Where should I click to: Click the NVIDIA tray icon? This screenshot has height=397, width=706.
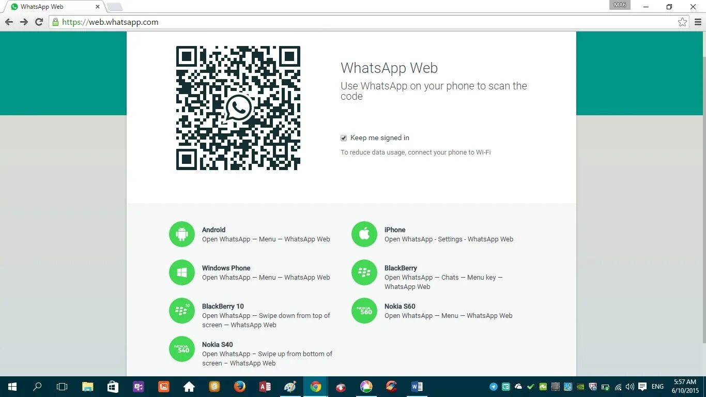[580, 387]
